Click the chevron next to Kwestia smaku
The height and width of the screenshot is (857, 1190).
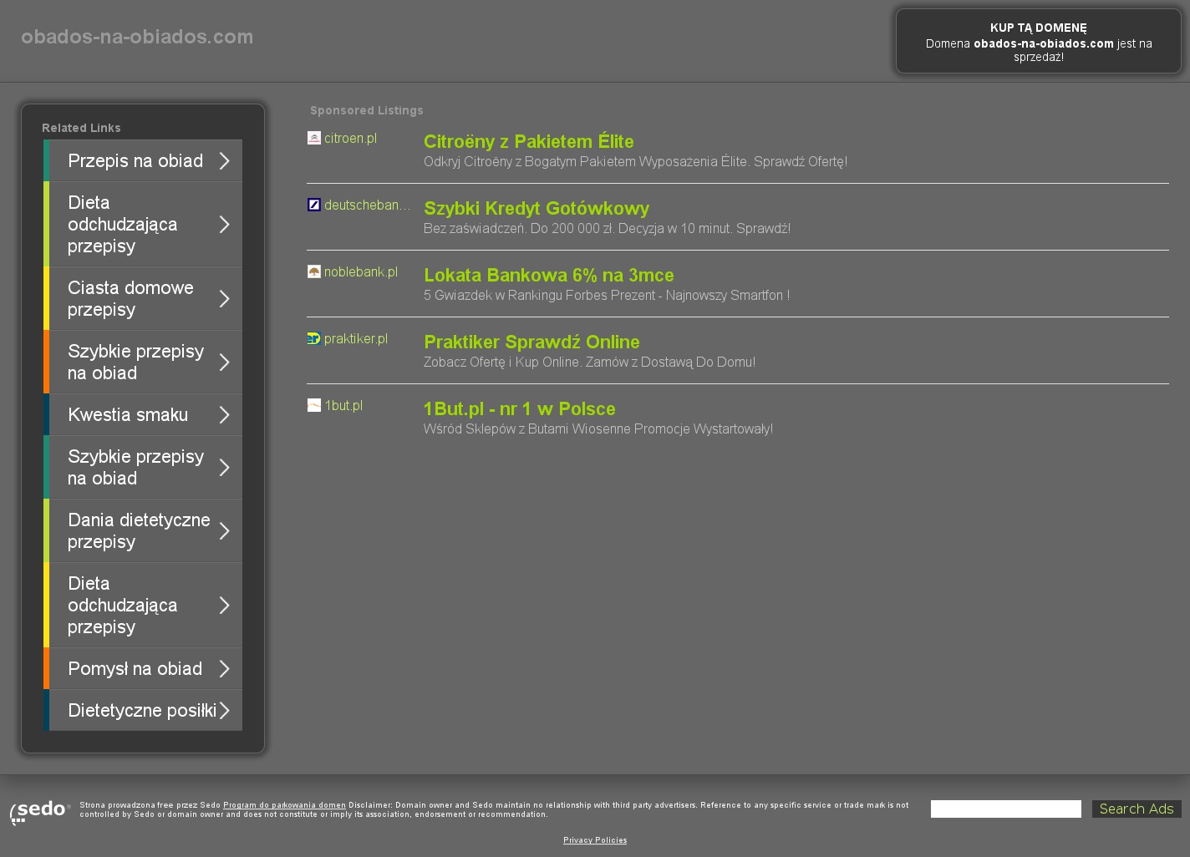224,415
